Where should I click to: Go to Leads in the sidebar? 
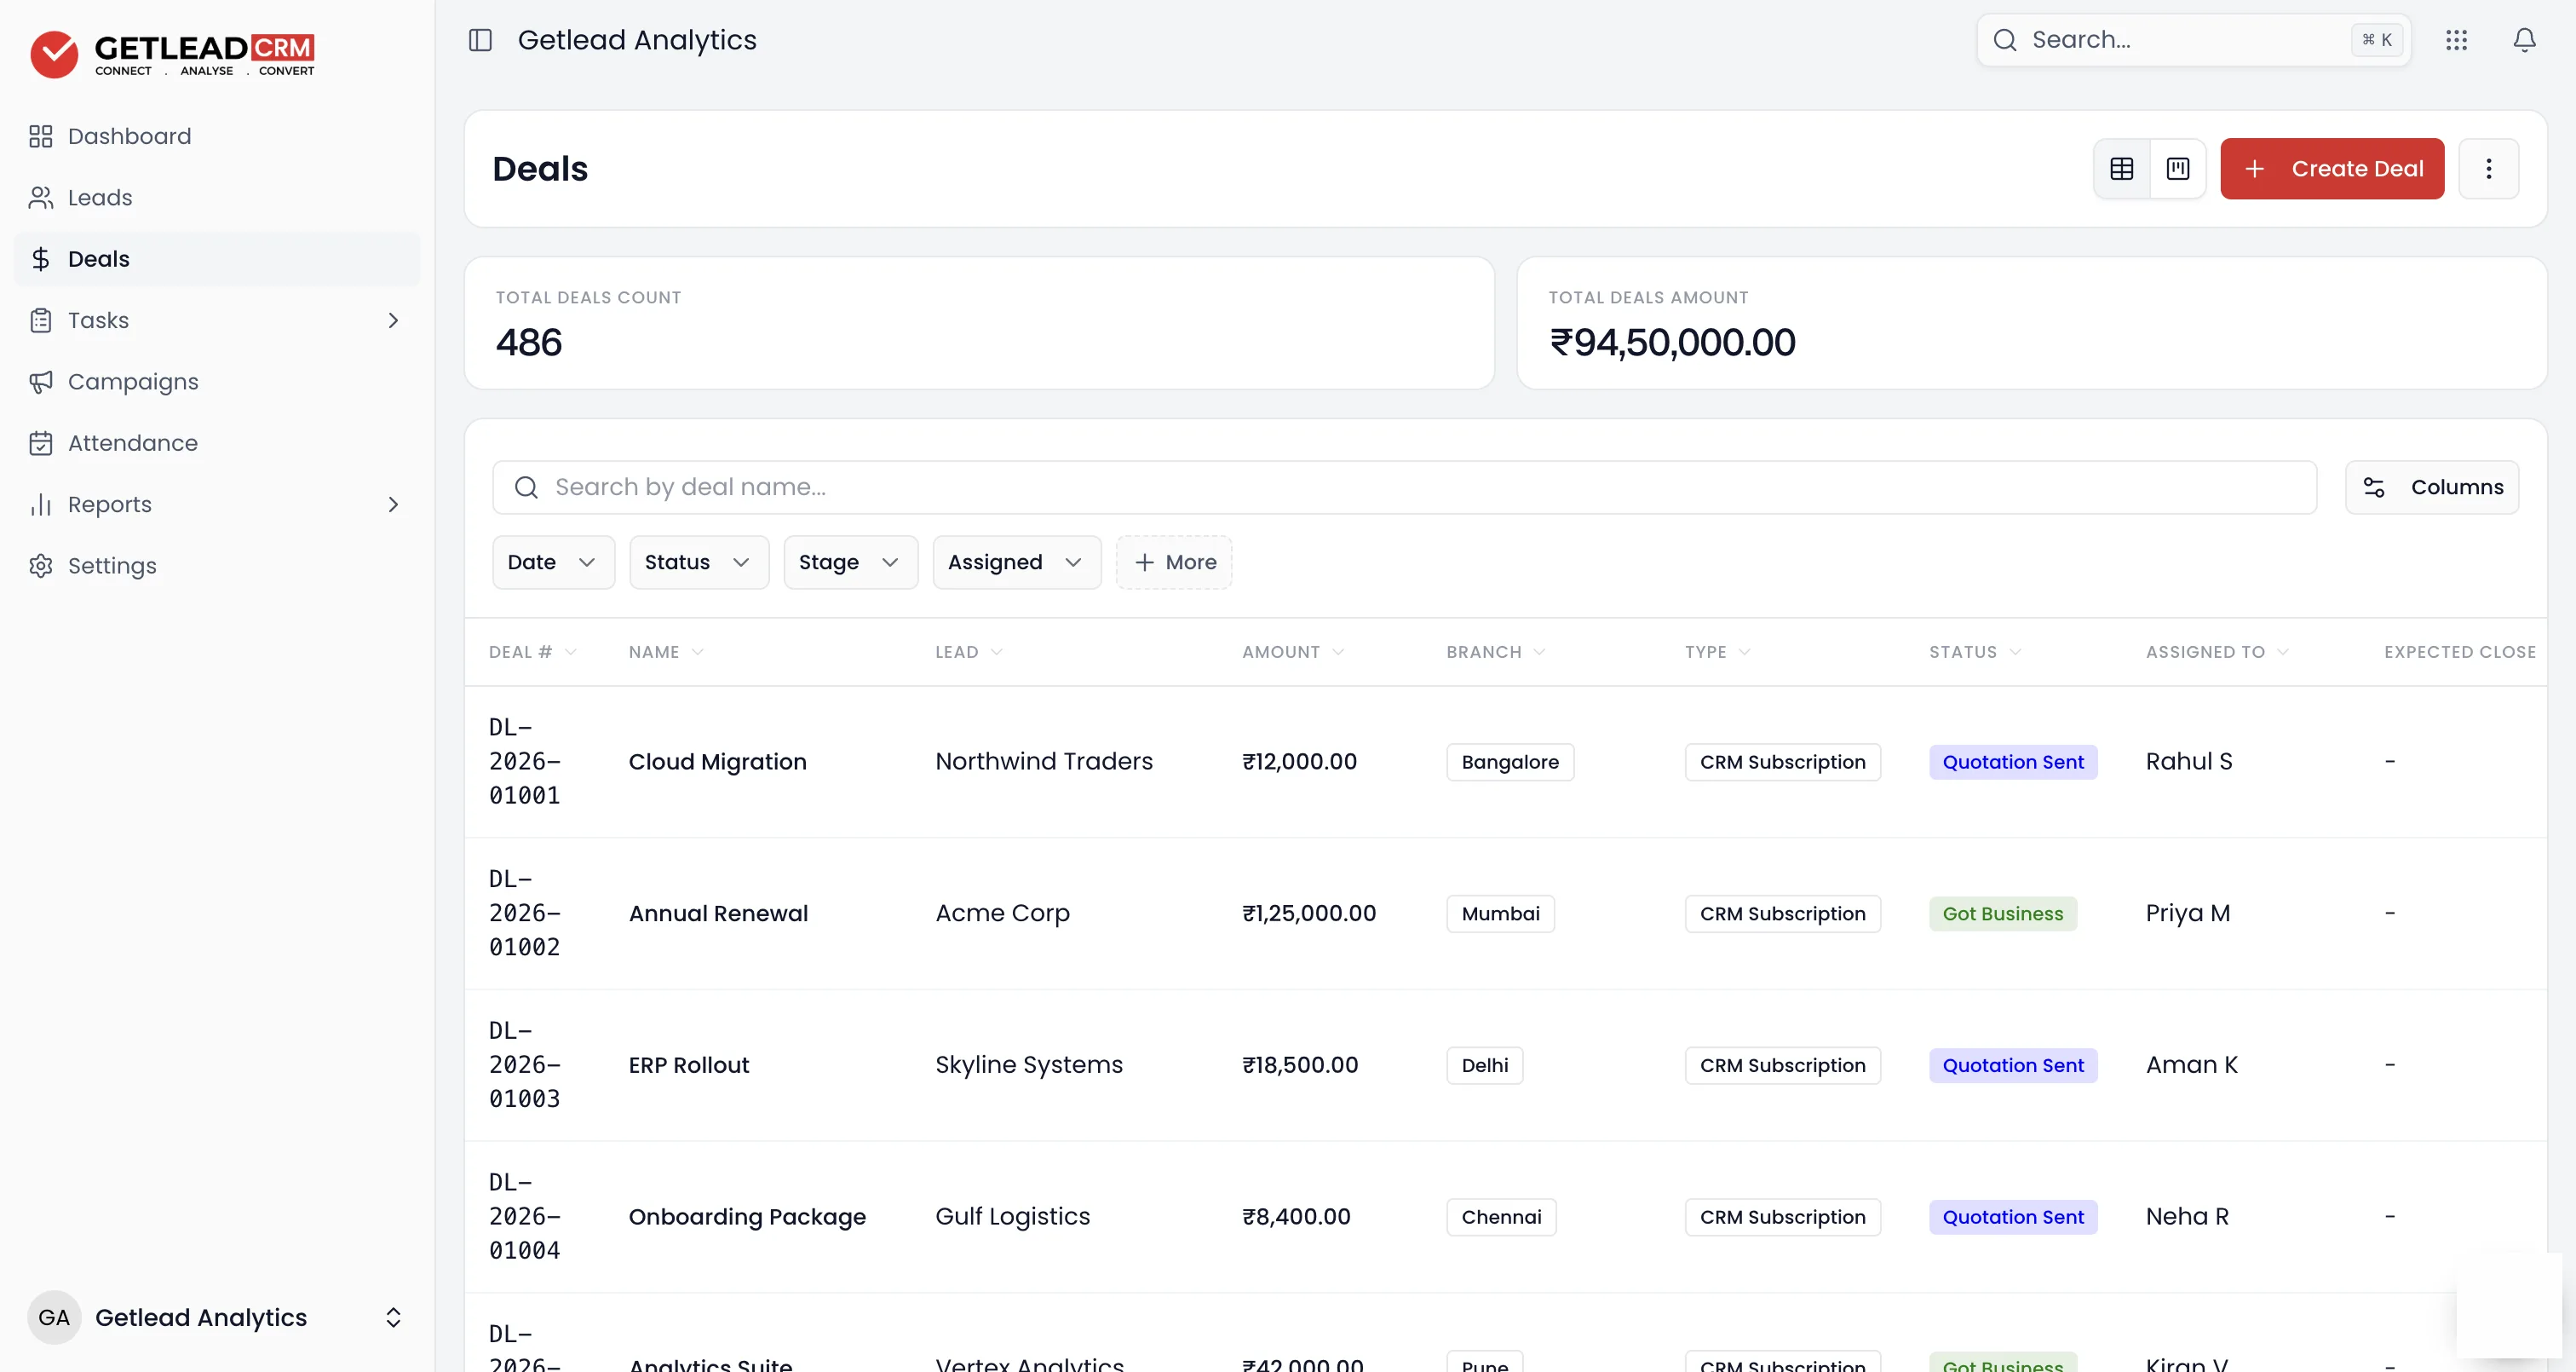coord(217,197)
